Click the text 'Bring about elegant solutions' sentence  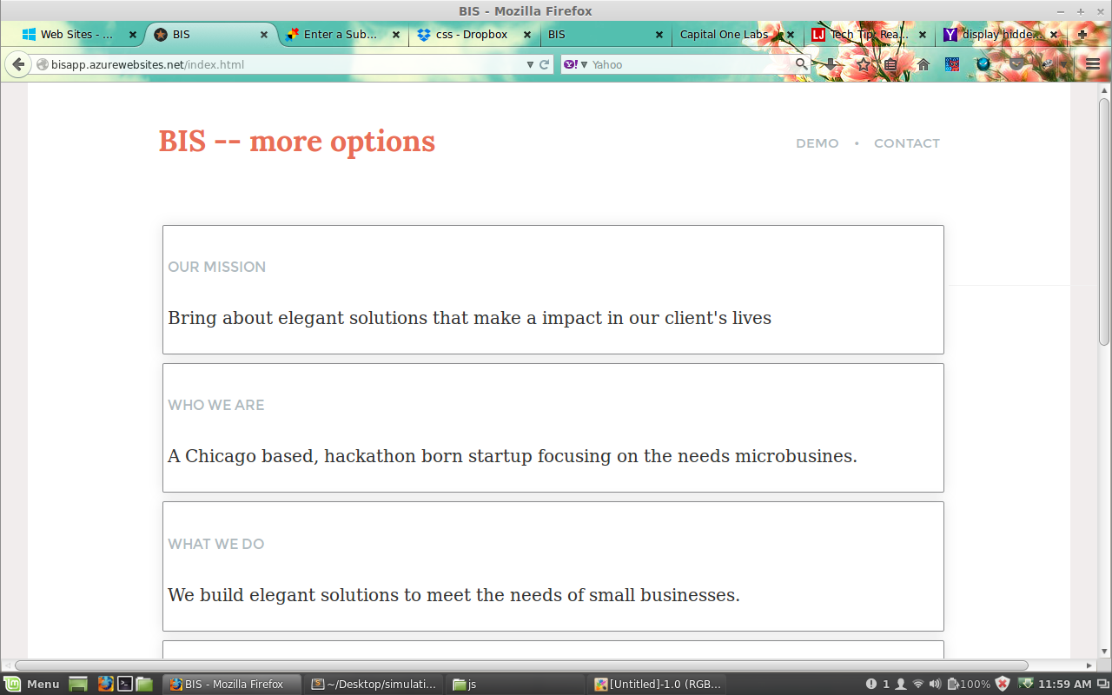[x=470, y=318]
